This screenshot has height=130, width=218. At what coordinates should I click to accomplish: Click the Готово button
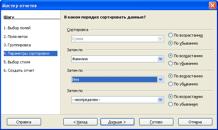pos(156,122)
